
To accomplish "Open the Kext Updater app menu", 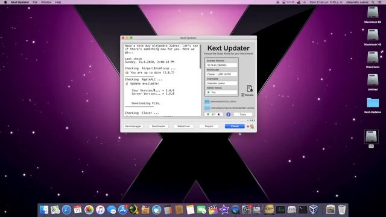I will (x=20, y=2).
